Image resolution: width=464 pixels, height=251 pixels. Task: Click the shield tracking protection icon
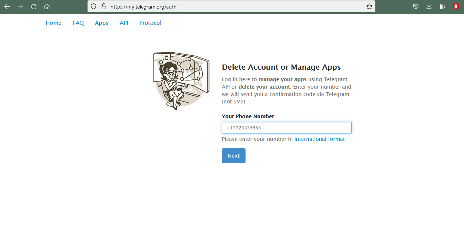pos(93,6)
